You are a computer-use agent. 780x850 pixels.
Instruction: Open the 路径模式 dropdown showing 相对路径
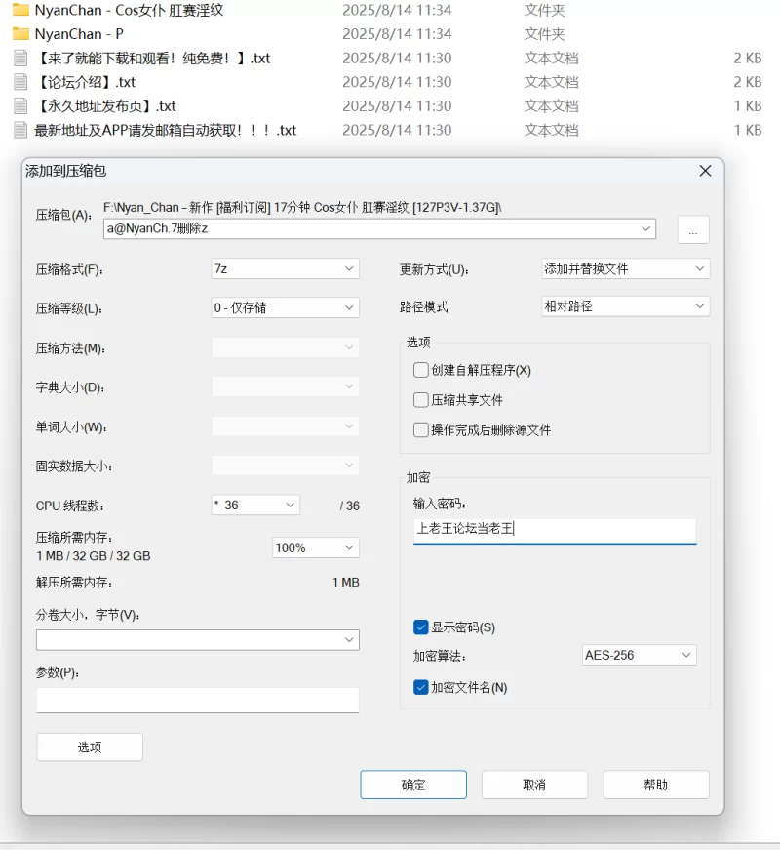(x=626, y=306)
